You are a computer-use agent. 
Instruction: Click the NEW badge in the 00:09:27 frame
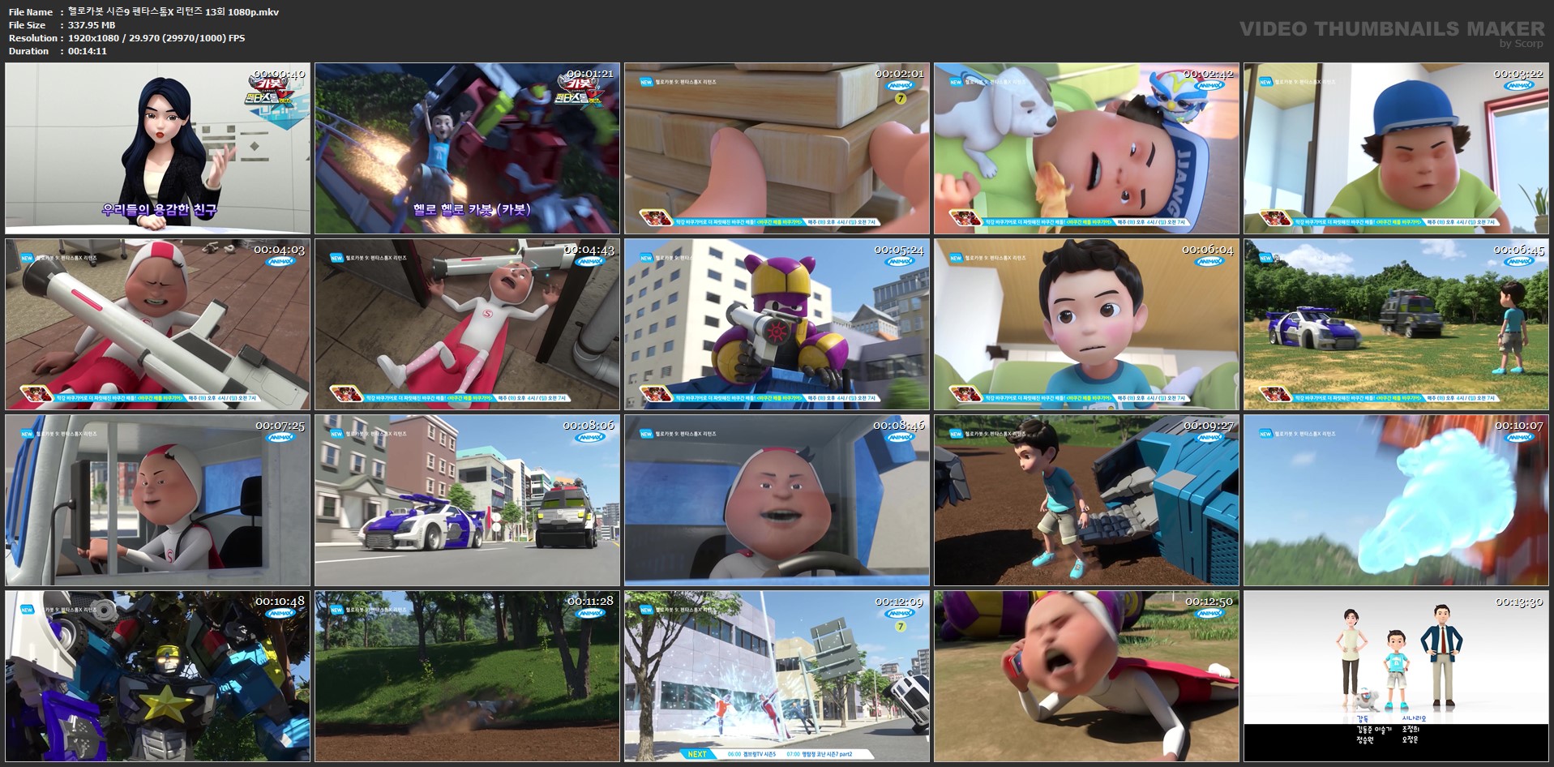pos(956,434)
